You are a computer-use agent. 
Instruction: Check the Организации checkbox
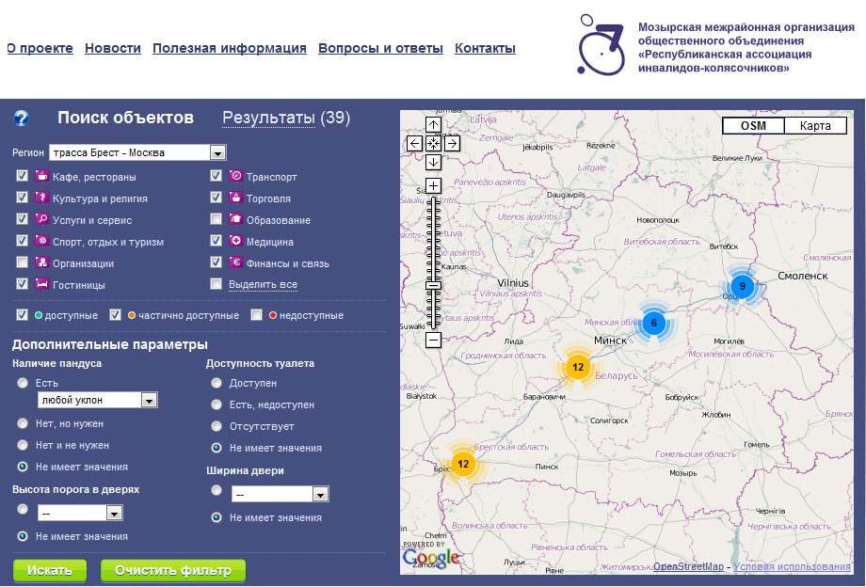22,262
